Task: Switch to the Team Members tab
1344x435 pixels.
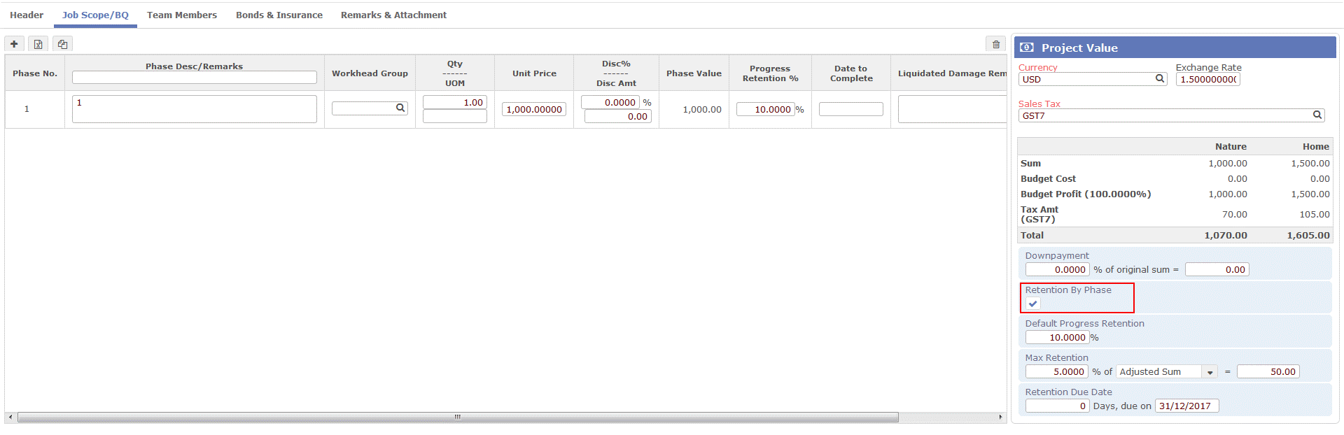Action: 182,15
